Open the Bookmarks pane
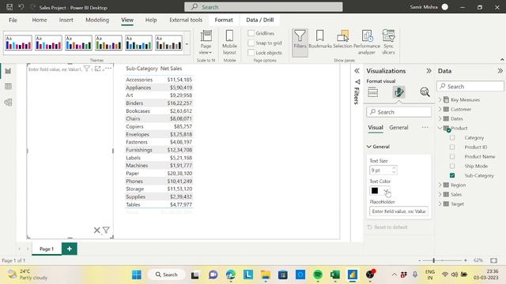 coord(319,39)
